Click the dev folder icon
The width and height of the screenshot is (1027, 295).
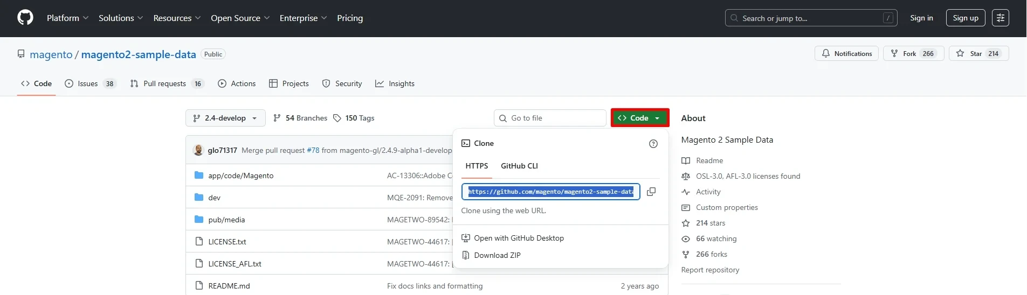point(199,197)
